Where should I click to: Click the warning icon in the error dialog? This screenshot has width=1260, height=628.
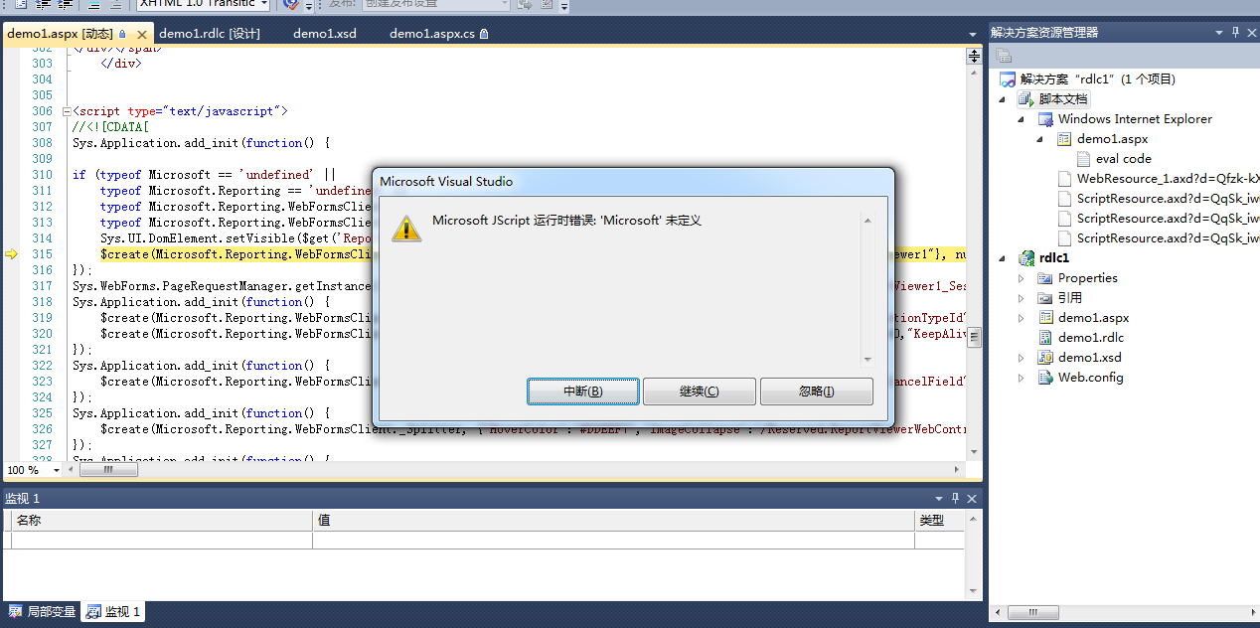click(405, 228)
